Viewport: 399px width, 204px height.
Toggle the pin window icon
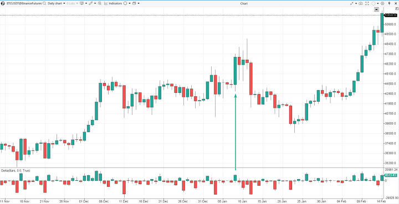click(x=390, y=3)
